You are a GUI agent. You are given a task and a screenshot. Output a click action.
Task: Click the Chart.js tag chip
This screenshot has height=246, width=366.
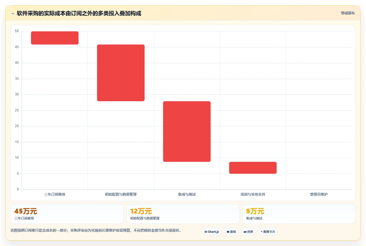[x=212, y=232]
